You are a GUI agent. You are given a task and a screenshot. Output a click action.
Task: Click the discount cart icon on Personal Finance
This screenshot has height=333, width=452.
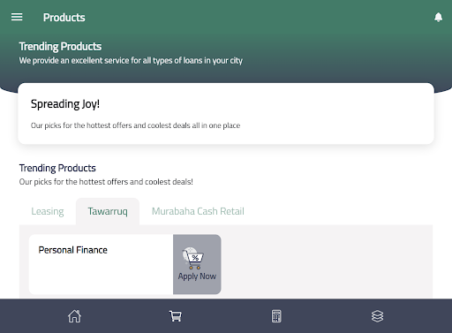tap(192, 258)
